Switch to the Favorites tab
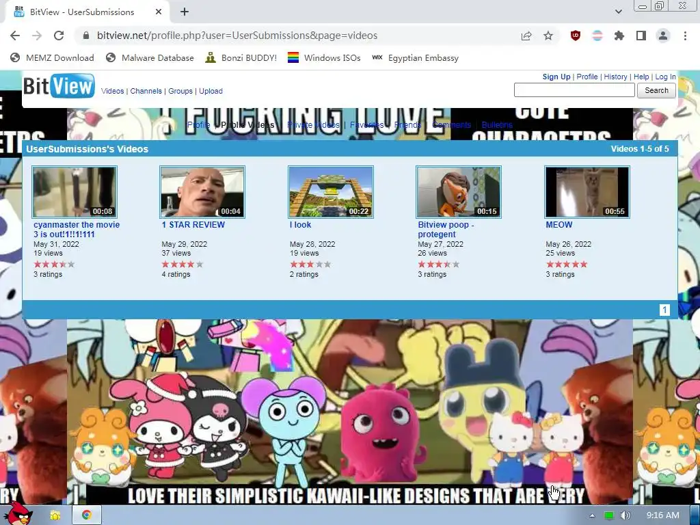 [x=366, y=125]
